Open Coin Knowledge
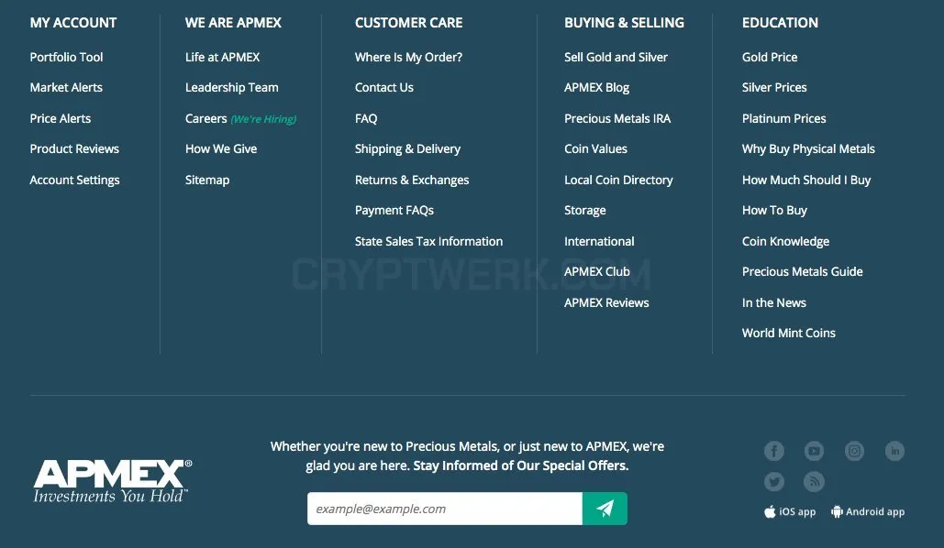Image resolution: width=944 pixels, height=548 pixels. (785, 241)
